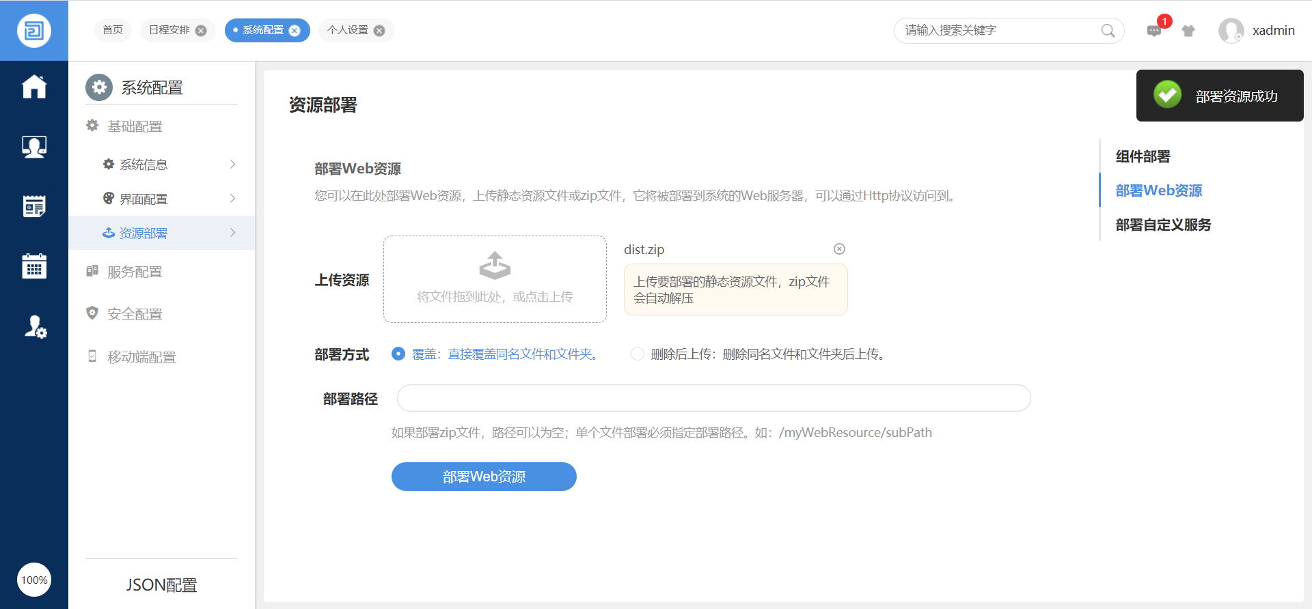1312x609 pixels.
Task: Open the user settings icon in sidebar
Action: pos(34,326)
